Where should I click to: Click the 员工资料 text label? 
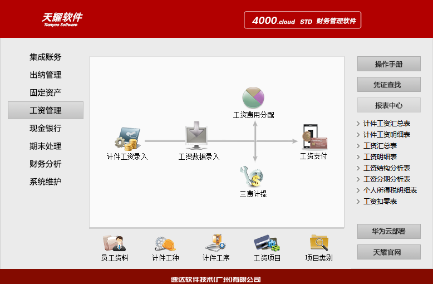115,258
